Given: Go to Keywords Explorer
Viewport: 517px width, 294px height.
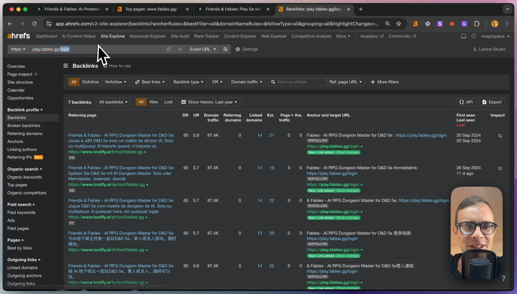Looking at the screenshot, I should coord(148,36).
